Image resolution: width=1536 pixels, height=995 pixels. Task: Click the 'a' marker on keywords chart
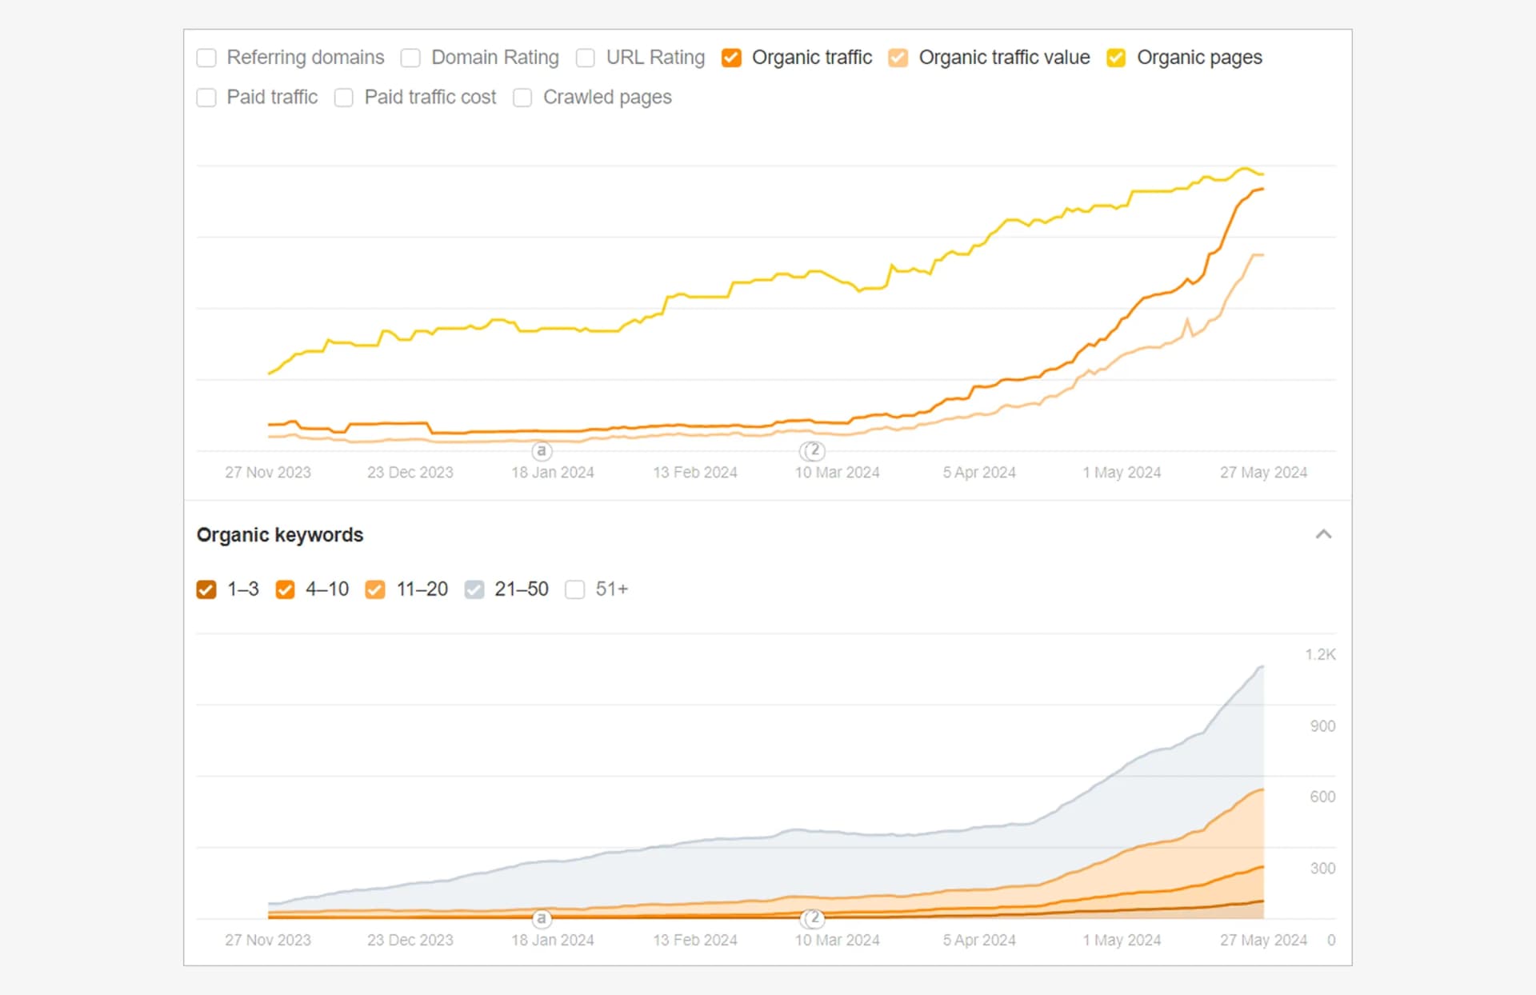pyautogui.click(x=542, y=918)
